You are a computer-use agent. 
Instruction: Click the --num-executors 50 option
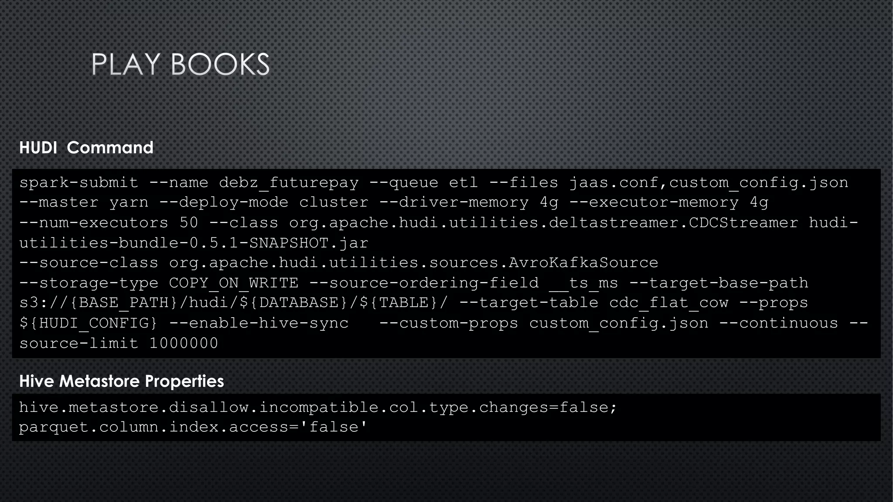pos(109,223)
